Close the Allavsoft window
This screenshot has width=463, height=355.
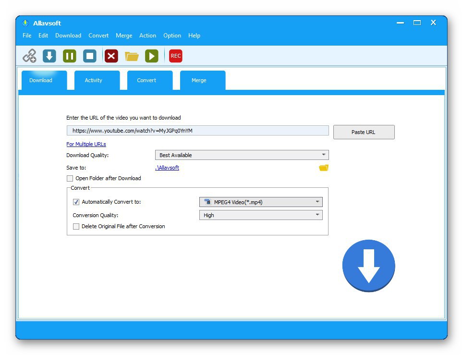(434, 23)
